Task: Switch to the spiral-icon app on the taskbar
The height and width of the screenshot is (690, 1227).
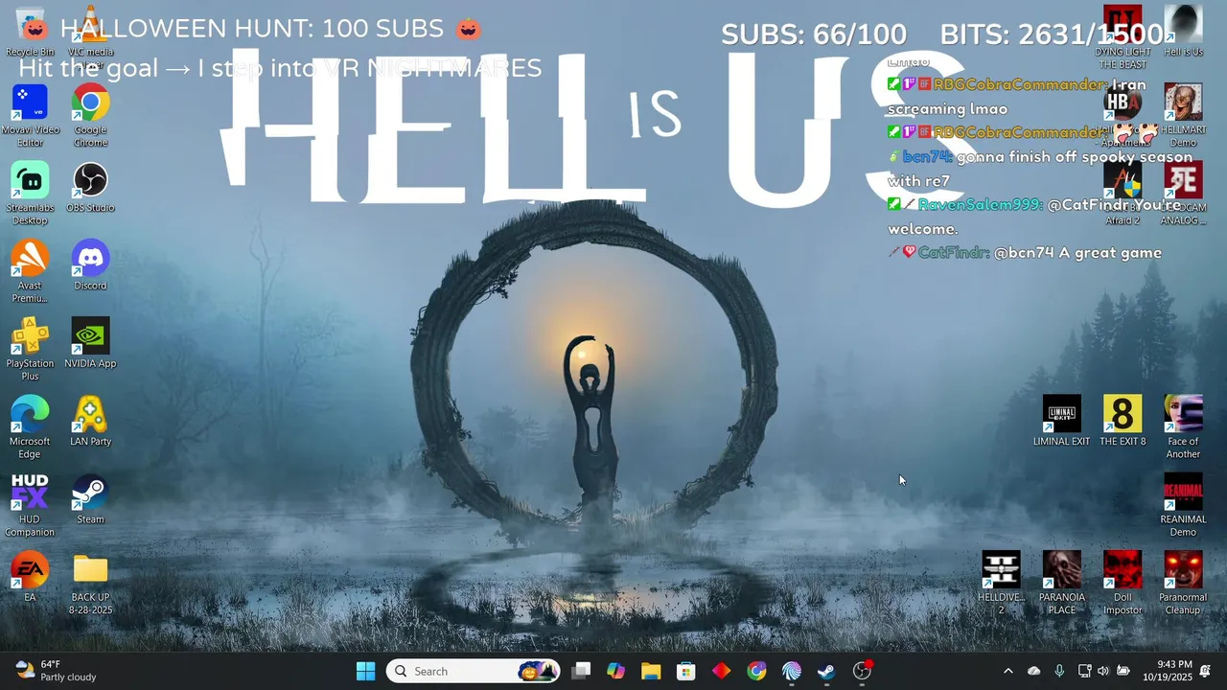Action: click(x=792, y=671)
